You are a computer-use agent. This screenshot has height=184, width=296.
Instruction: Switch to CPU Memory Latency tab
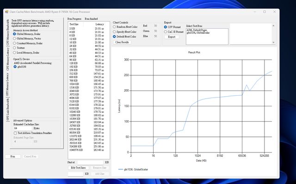click(8, 59)
